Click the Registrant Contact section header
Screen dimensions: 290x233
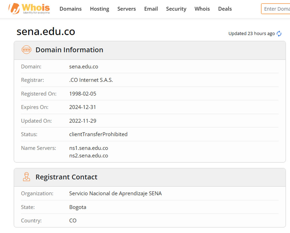click(150, 177)
